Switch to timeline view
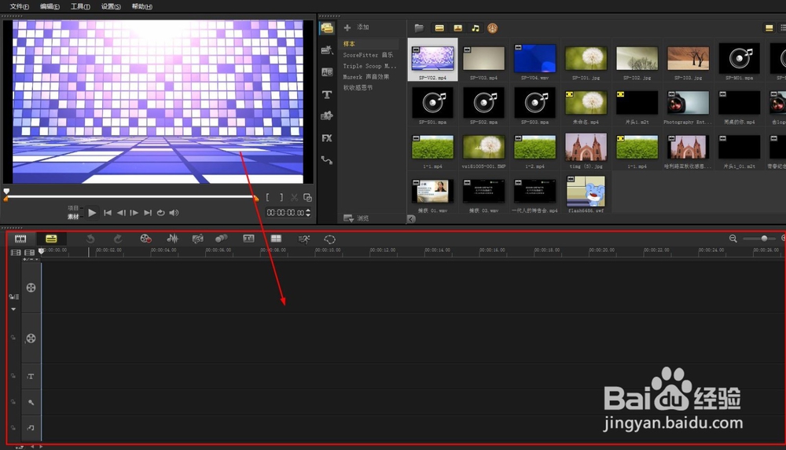The image size is (786, 450). pyautogui.click(x=51, y=239)
